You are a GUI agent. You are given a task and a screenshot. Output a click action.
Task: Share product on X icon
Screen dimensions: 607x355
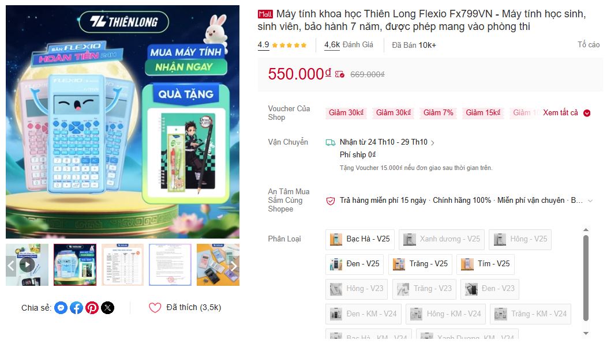click(x=108, y=308)
